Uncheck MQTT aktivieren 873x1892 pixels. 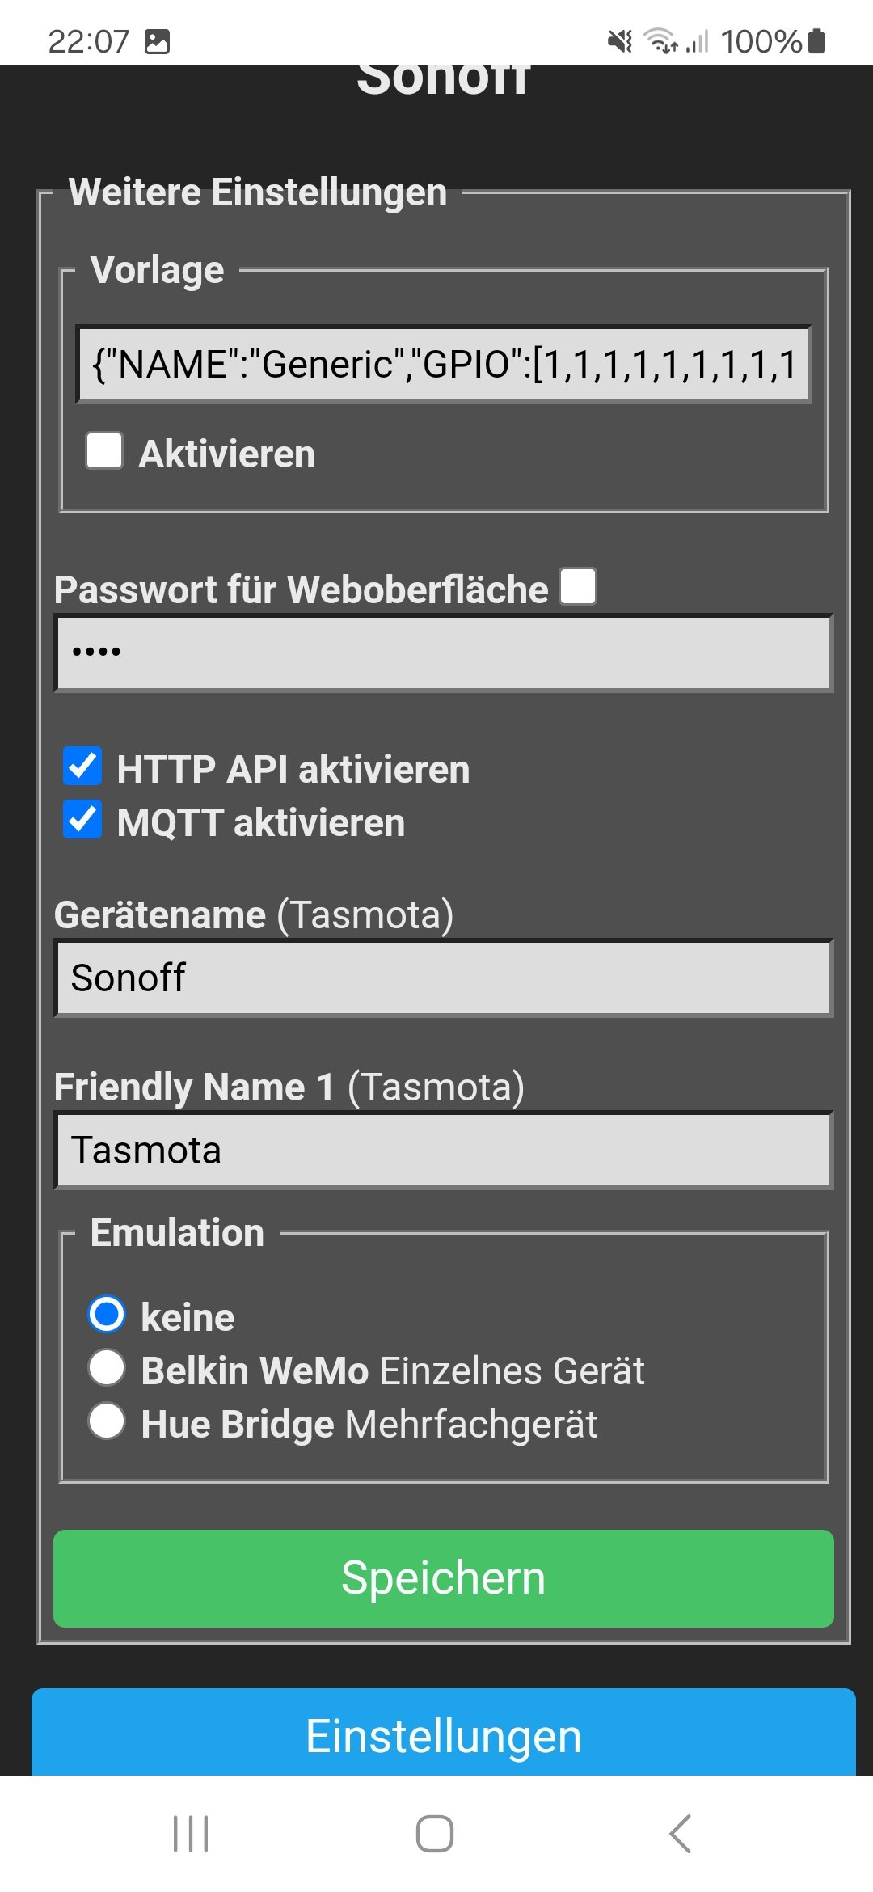82,820
